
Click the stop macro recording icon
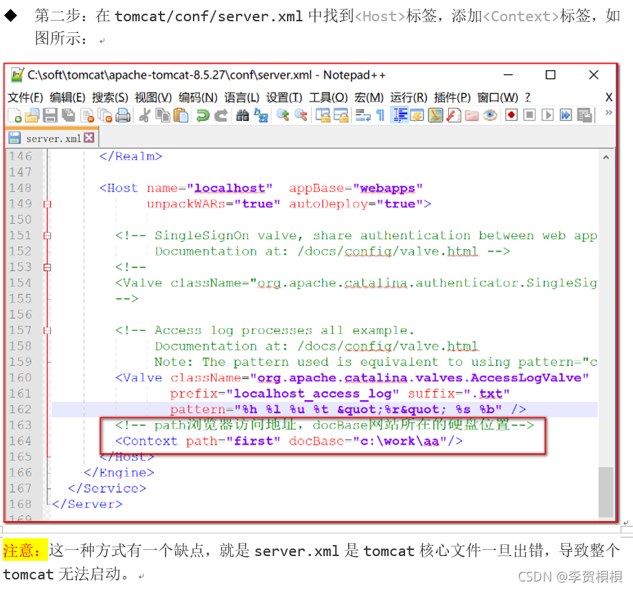click(529, 115)
